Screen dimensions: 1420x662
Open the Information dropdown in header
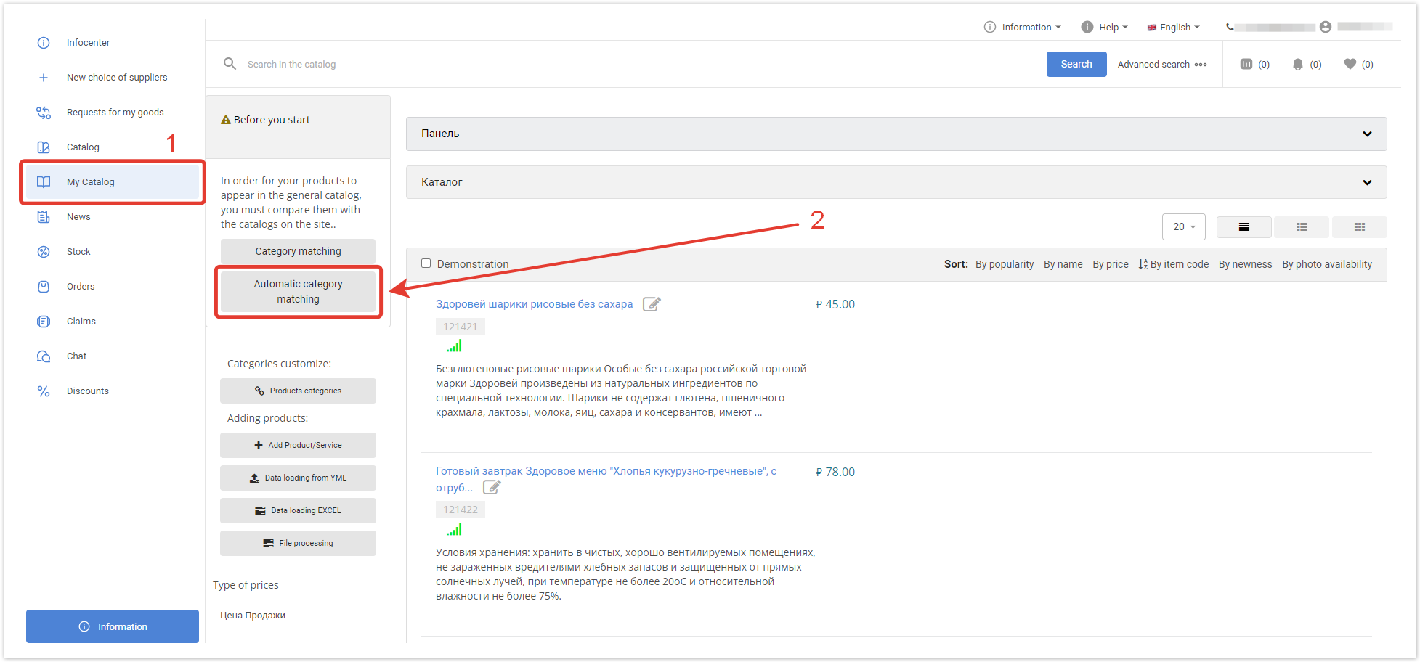click(x=1023, y=28)
